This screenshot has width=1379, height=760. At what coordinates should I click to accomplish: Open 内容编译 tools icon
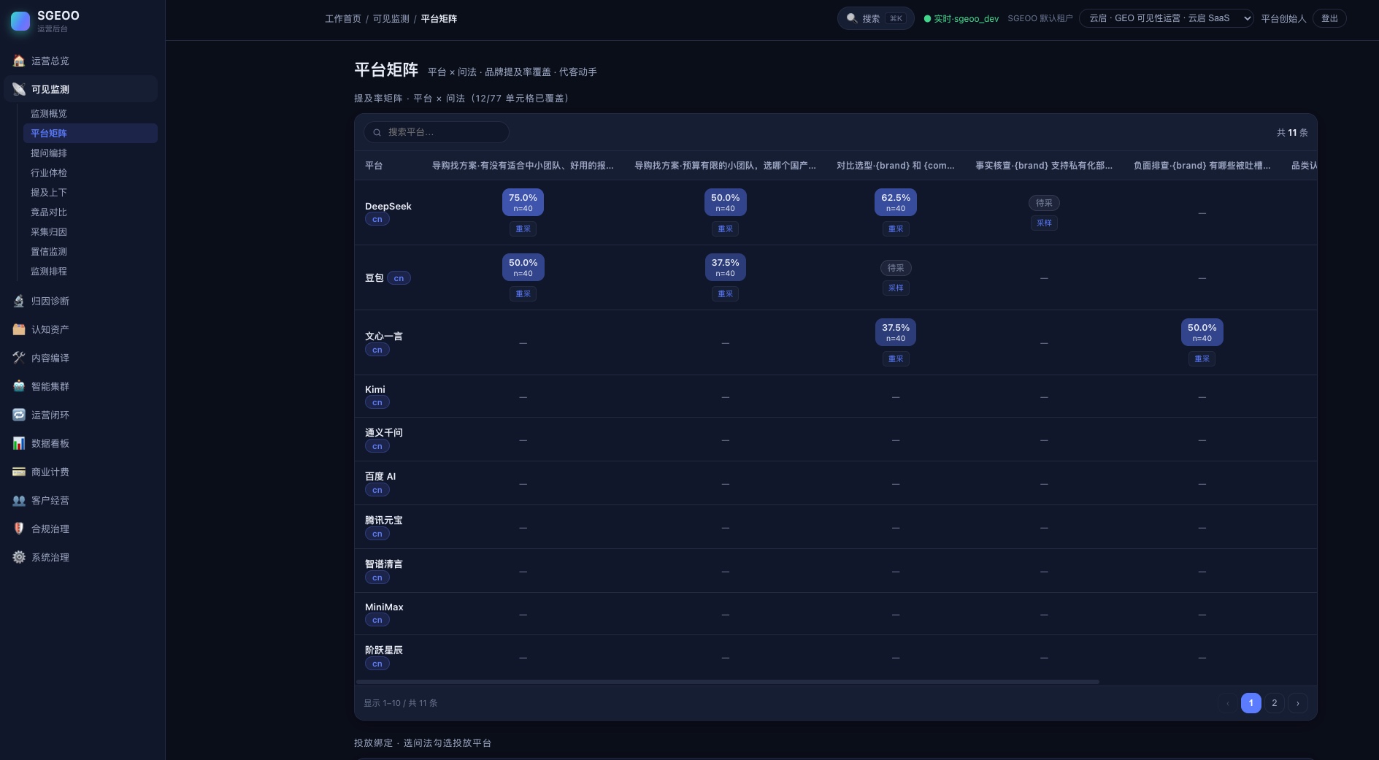click(19, 358)
